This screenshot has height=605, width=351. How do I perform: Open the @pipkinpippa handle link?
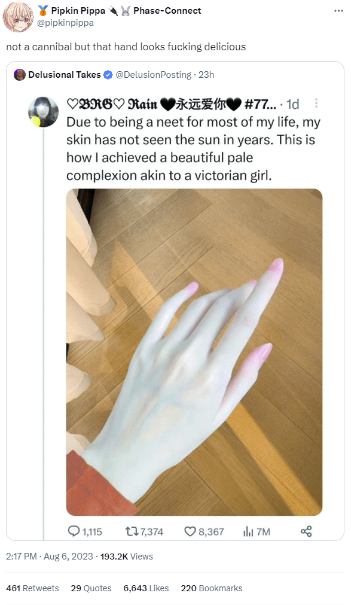pos(65,23)
